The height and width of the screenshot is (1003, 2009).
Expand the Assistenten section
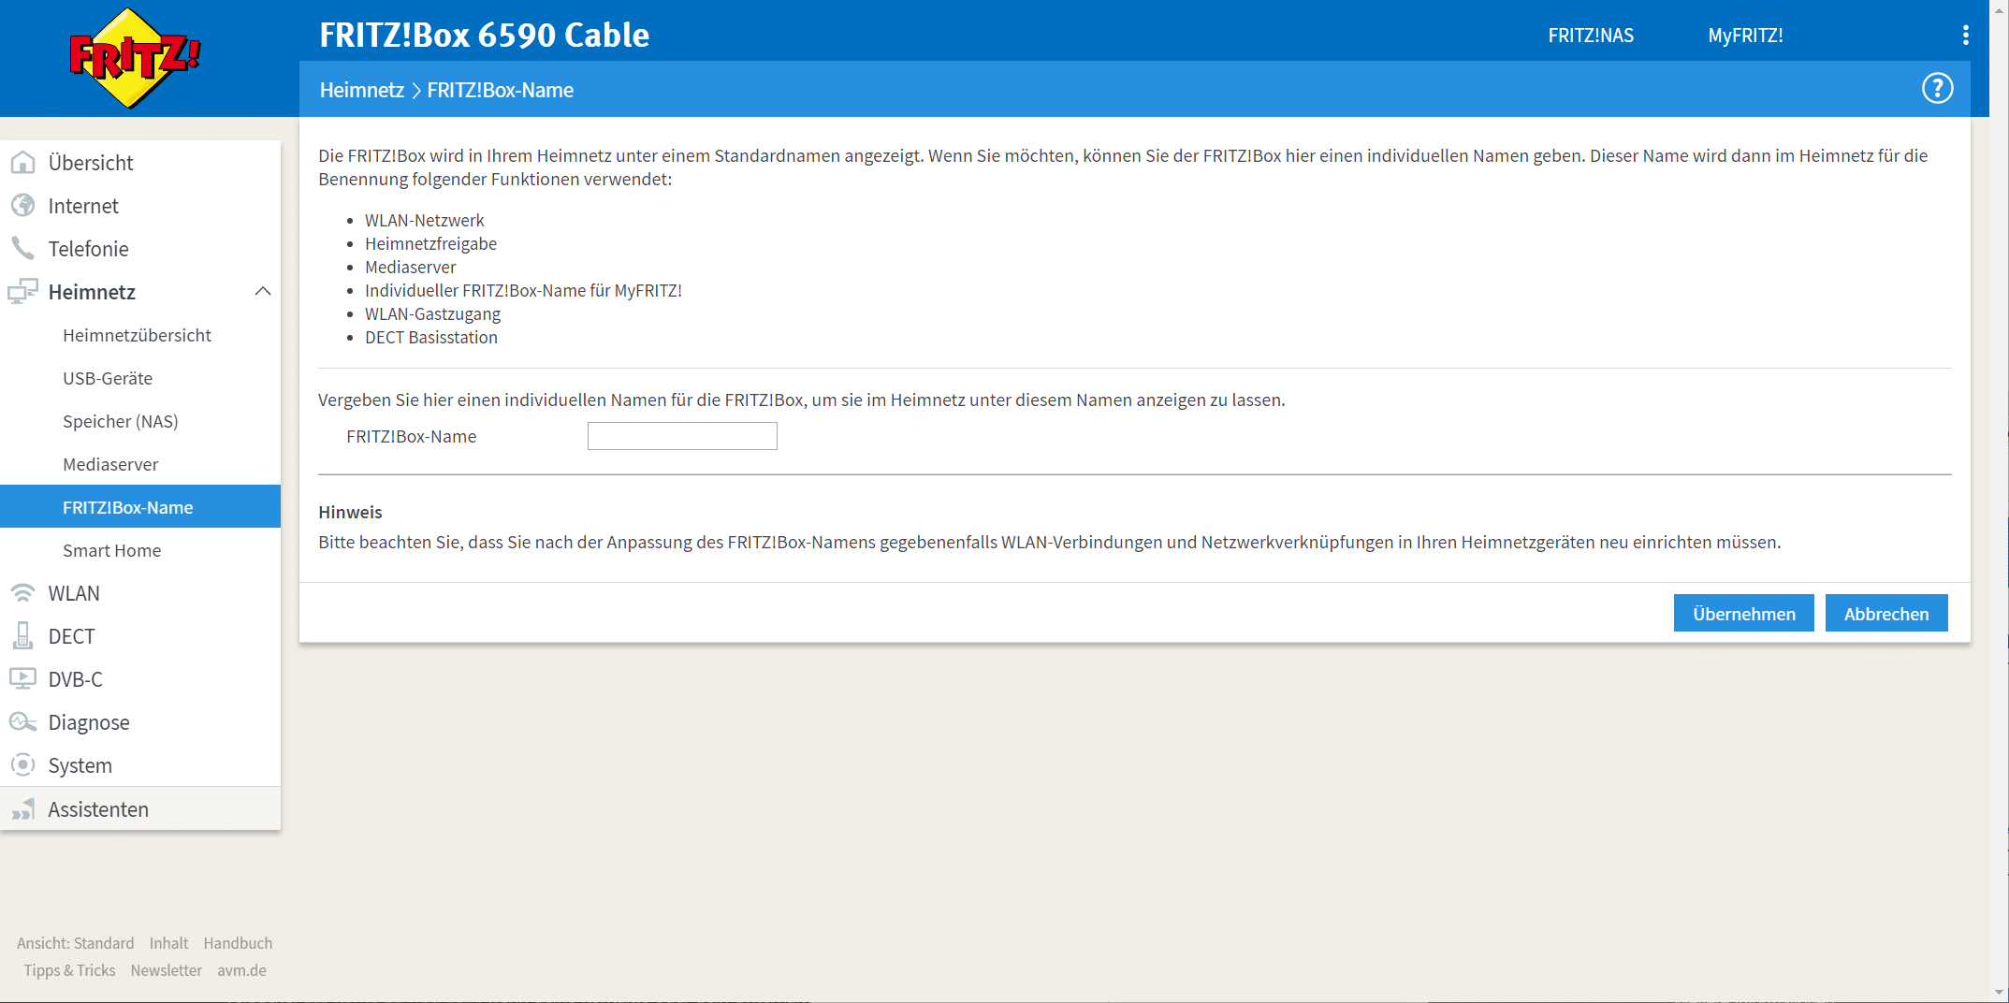[98, 809]
